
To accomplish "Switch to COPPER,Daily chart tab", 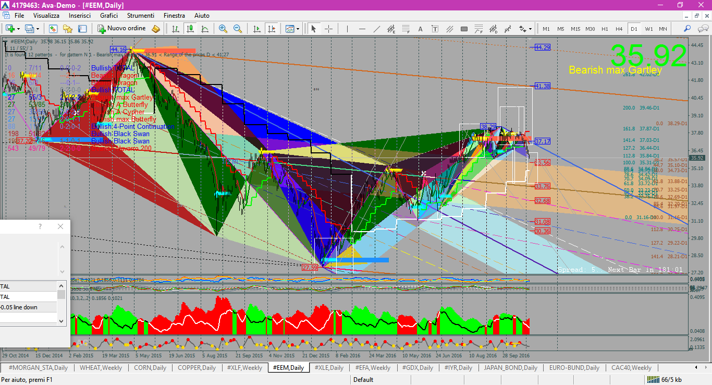I will coord(197,368).
